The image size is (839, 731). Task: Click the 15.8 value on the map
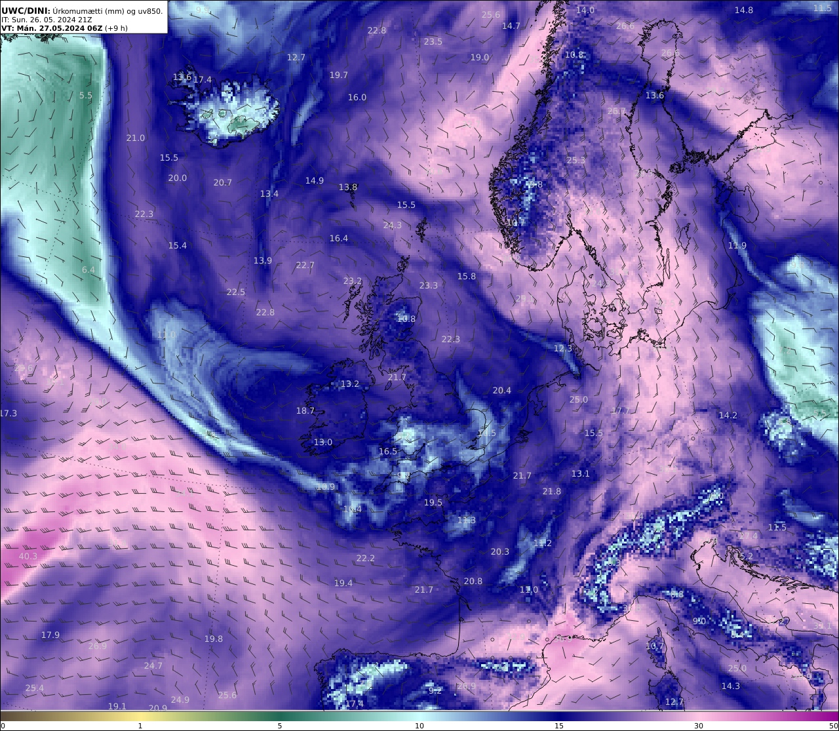coord(466,276)
